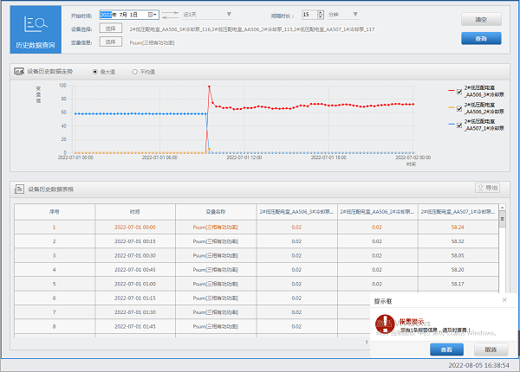The width and height of the screenshot is (520, 372).
Task: Uncheck the AA506_3#冷却泵 legend checkbox
Action: [x=459, y=90]
